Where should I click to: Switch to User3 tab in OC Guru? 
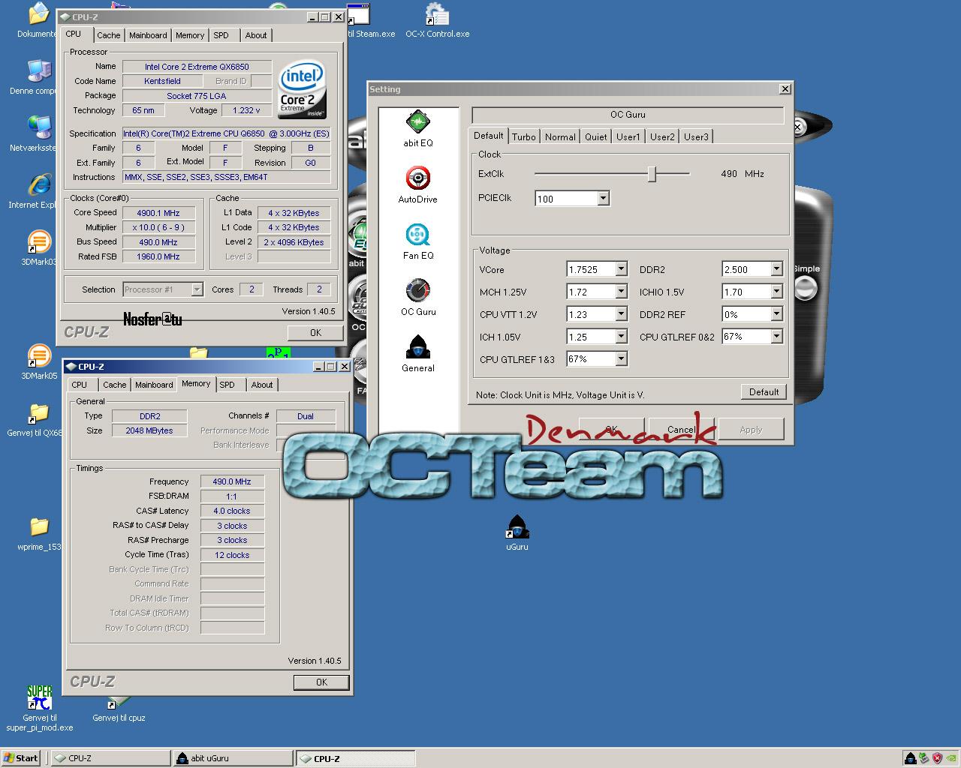696,136
